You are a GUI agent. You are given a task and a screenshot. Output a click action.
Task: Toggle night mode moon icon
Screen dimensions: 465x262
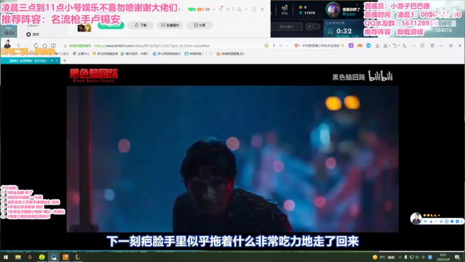405,46
